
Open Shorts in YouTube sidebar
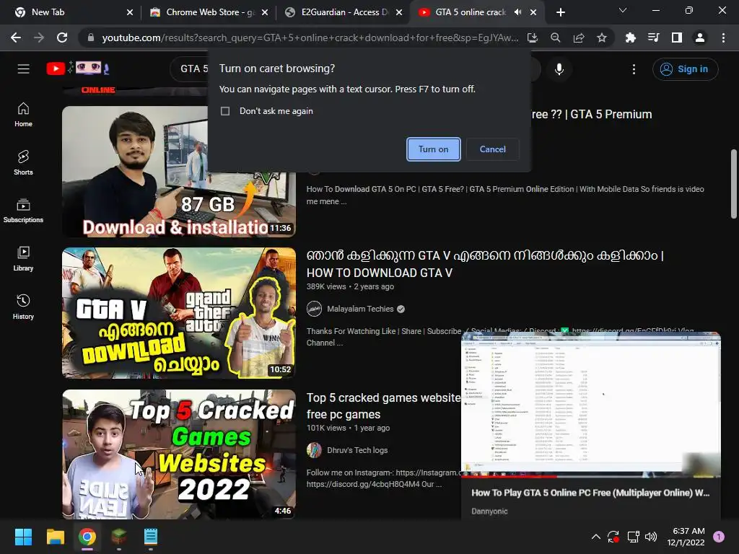click(x=23, y=163)
